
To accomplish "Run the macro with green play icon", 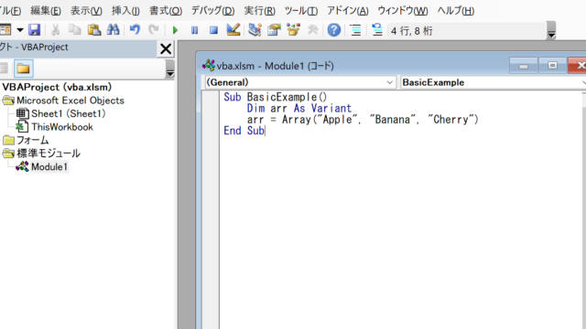I will coord(175,30).
